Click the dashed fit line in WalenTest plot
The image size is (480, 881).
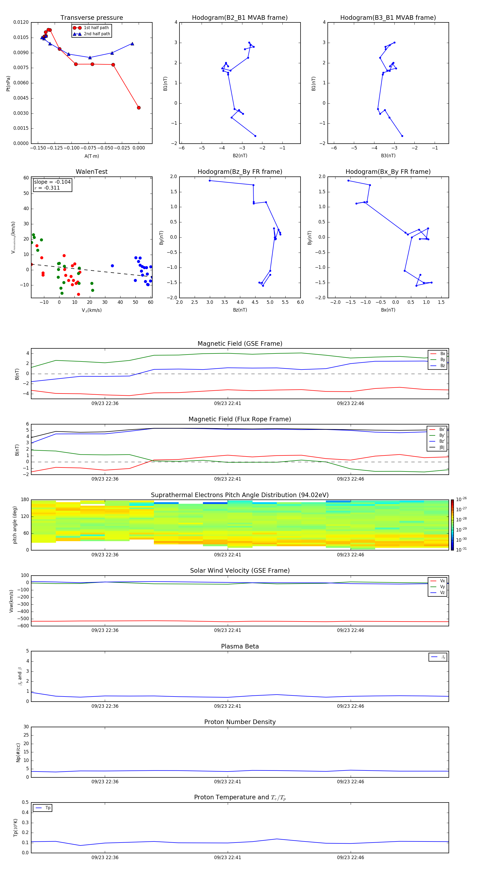point(91,270)
